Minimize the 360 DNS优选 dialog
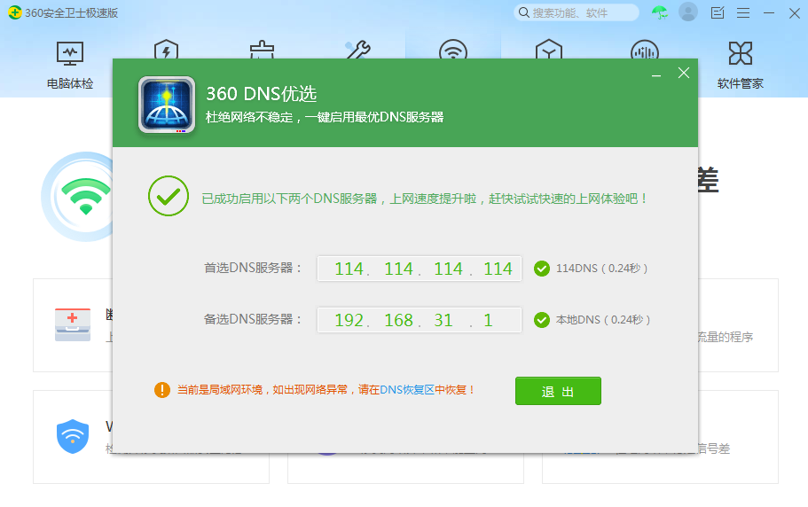This screenshot has width=808, height=507. 656,75
